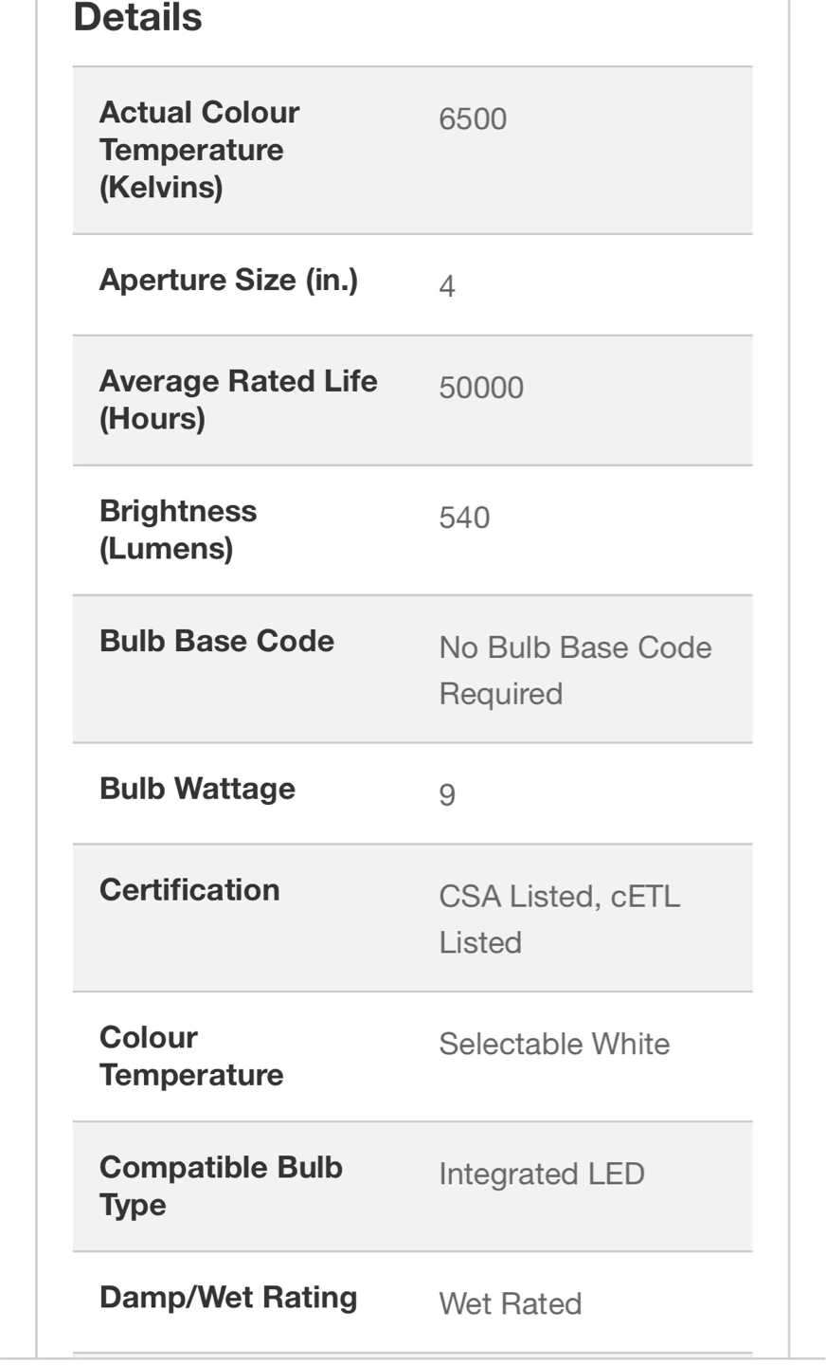Select the Colour Temperature row label
The height and width of the screenshot is (1365, 826).
pos(191,1056)
